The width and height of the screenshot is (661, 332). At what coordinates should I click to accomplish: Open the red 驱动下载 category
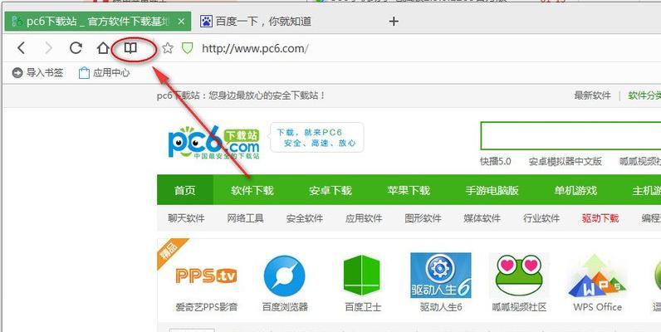pos(600,218)
